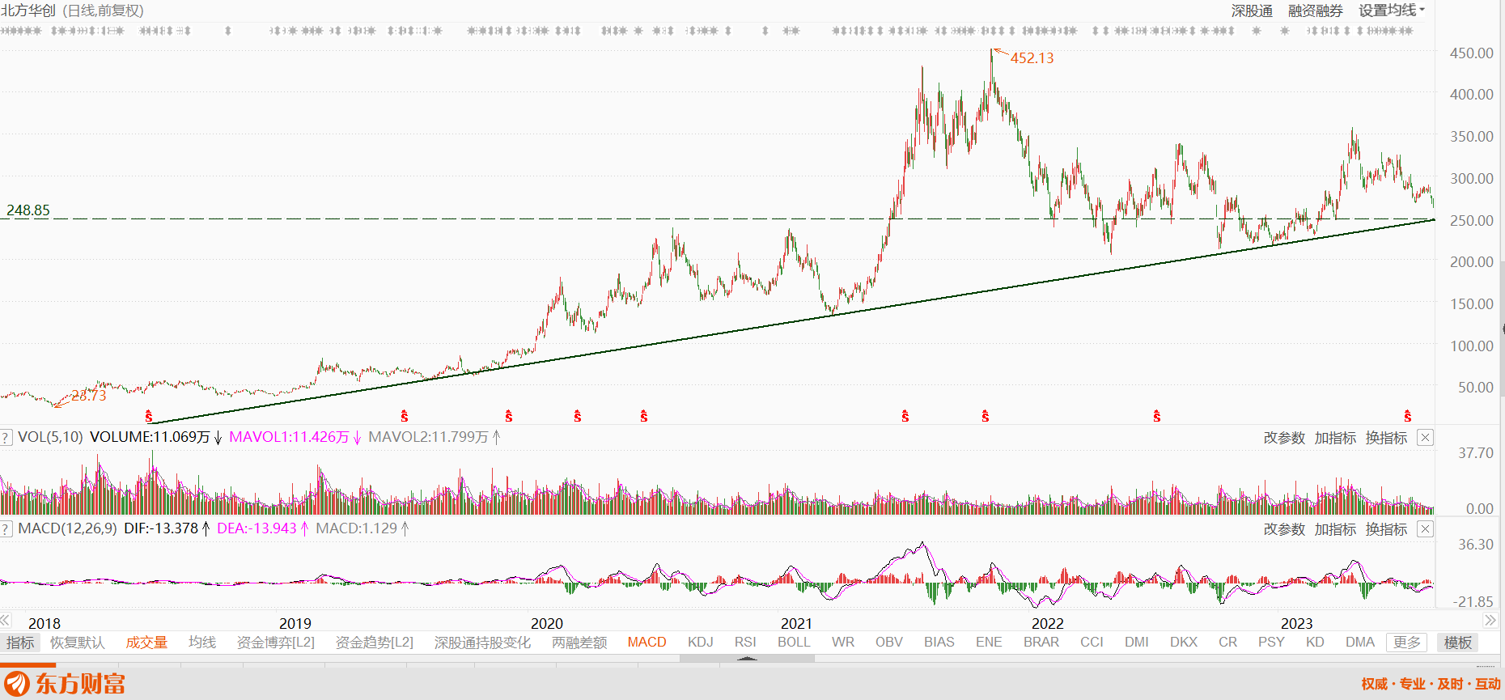Toggle the 成交量 indicator
This screenshot has width=1505, height=700.
coord(146,643)
